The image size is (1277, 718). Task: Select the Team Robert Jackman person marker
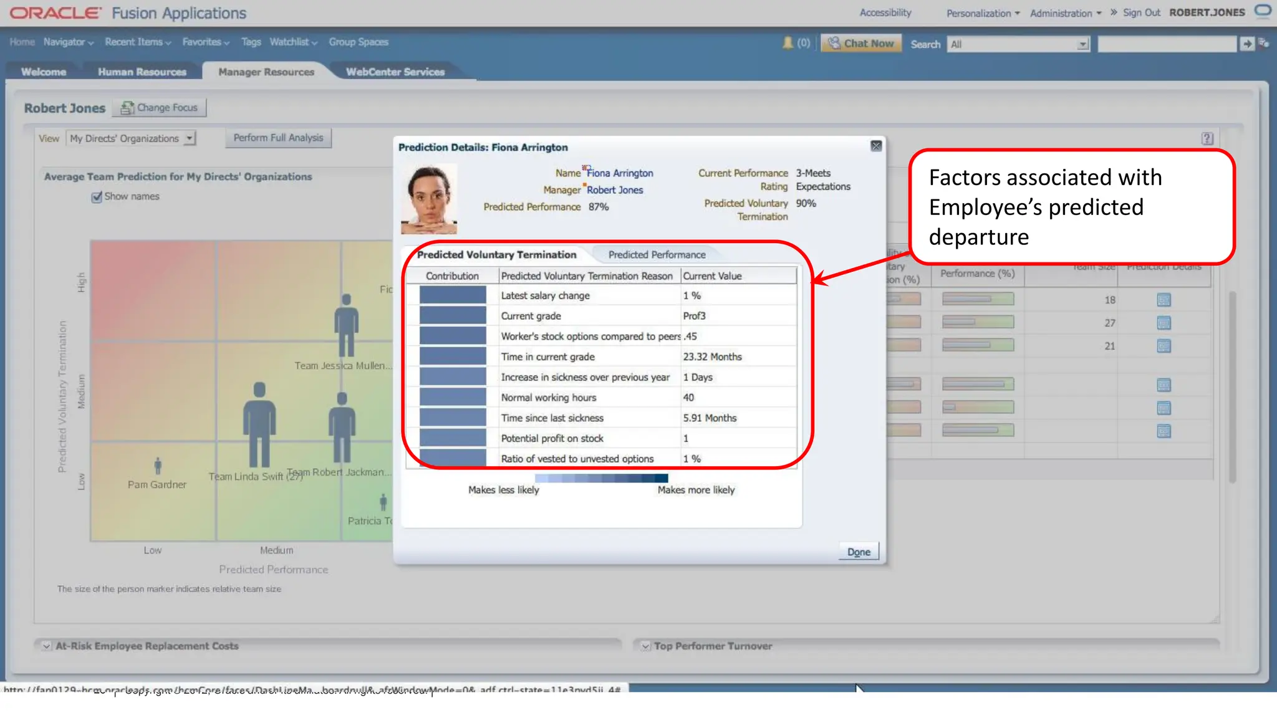[342, 427]
